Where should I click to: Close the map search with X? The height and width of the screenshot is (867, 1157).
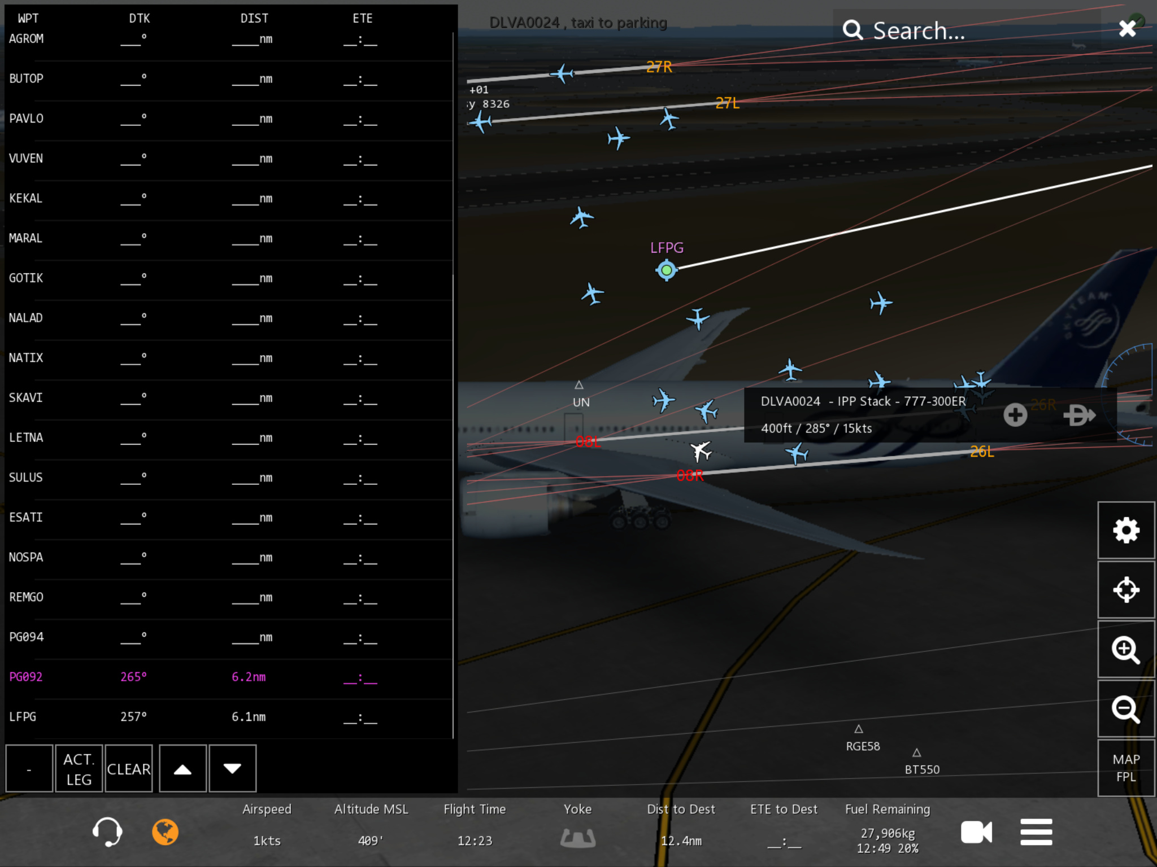[x=1127, y=28]
